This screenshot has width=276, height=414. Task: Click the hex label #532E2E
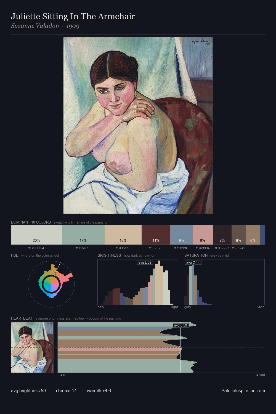point(156,248)
